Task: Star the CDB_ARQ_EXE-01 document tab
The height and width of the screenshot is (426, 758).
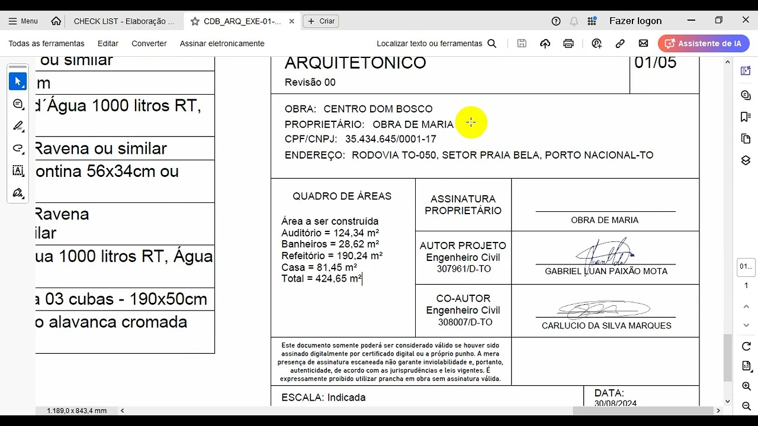Action: click(x=195, y=21)
